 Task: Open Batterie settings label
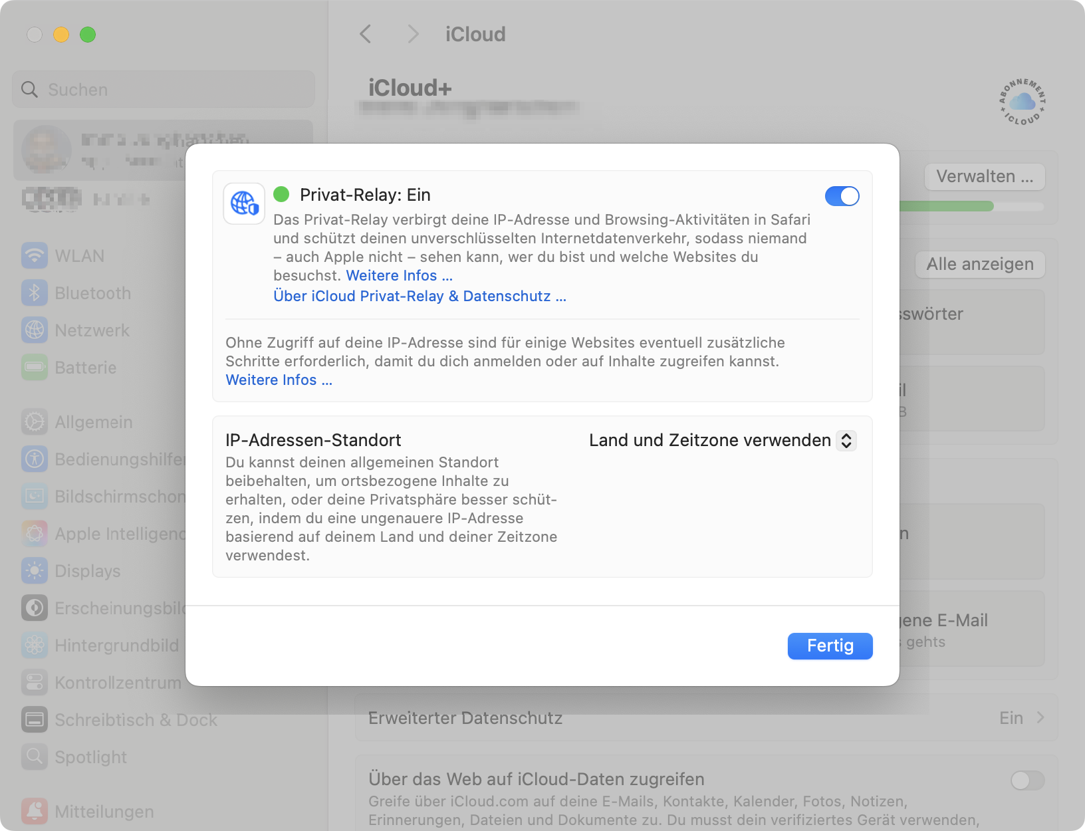click(x=86, y=368)
